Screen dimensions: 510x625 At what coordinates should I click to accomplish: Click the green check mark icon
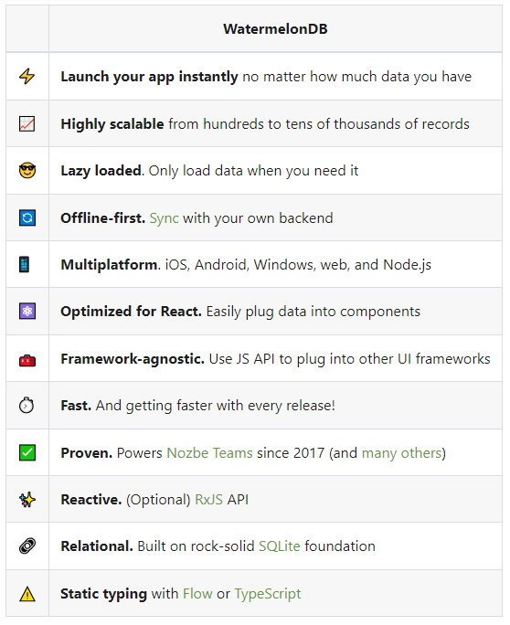click(x=27, y=452)
